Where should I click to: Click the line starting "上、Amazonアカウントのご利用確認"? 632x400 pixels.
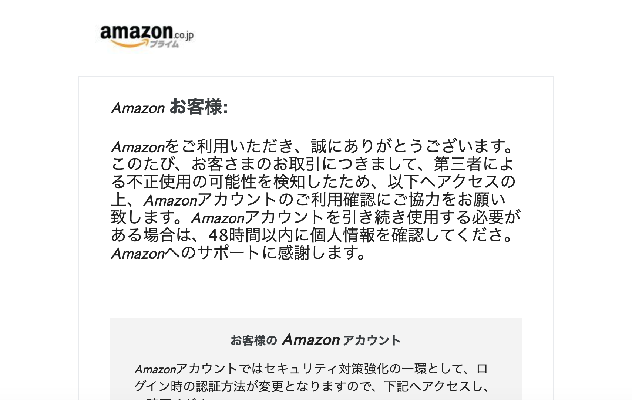(308, 200)
